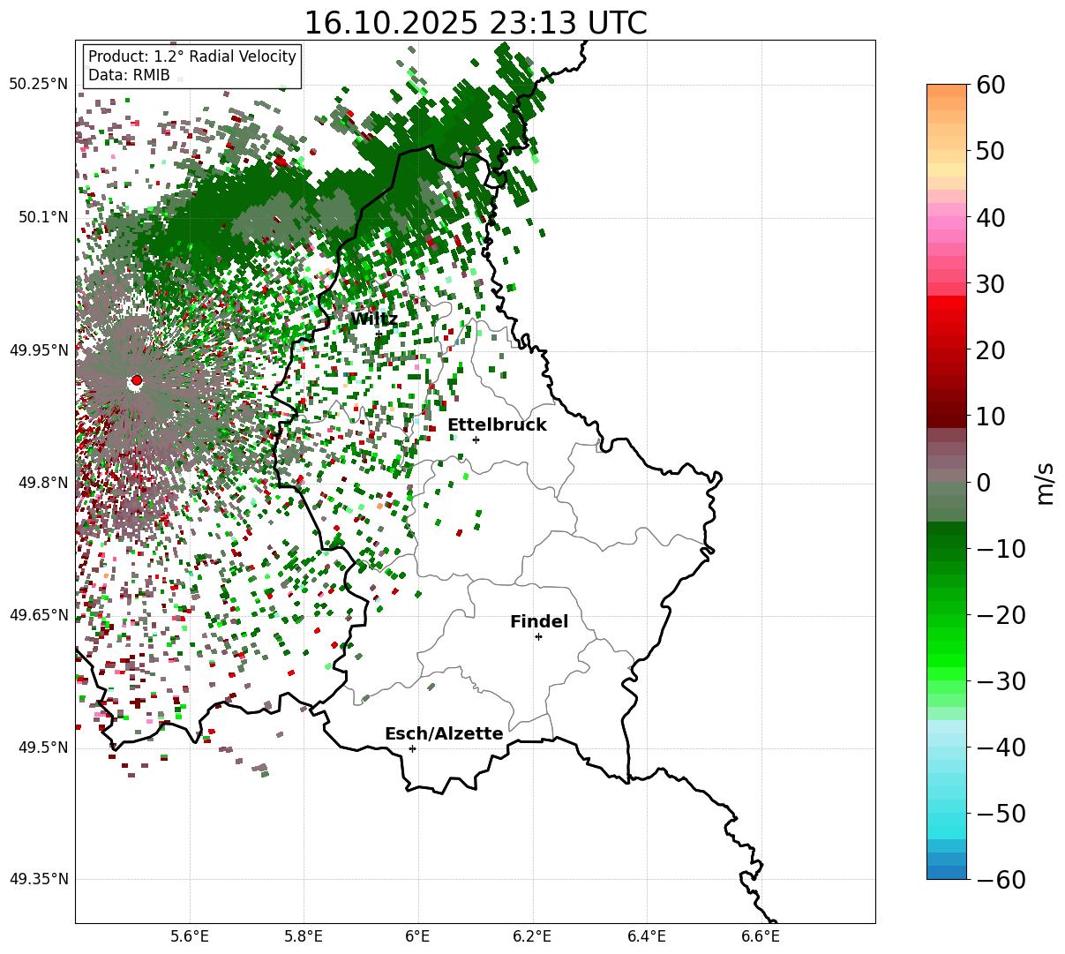The width and height of the screenshot is (1065, 954).
Task: Click the Ettelbruck station cross marker
Action: 476,439
